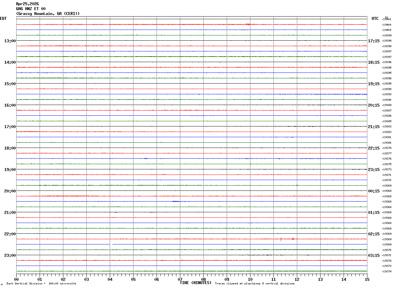
Task: Select the station code 'GMG HNZ ET 00'
Action: click(31, 9)
